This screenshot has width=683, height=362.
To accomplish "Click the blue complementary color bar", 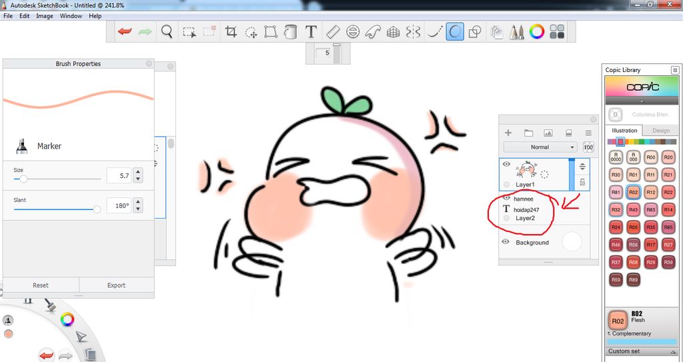I will pos(642,342).
